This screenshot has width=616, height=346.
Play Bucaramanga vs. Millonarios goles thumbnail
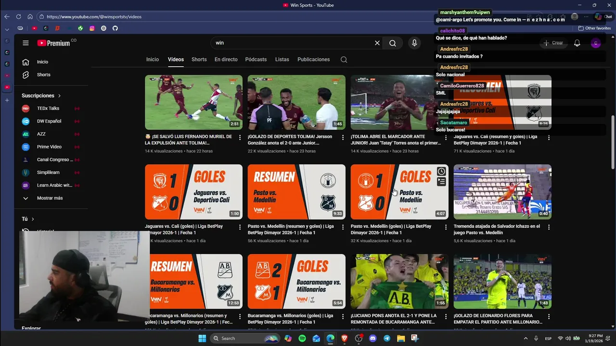point(296,282)
